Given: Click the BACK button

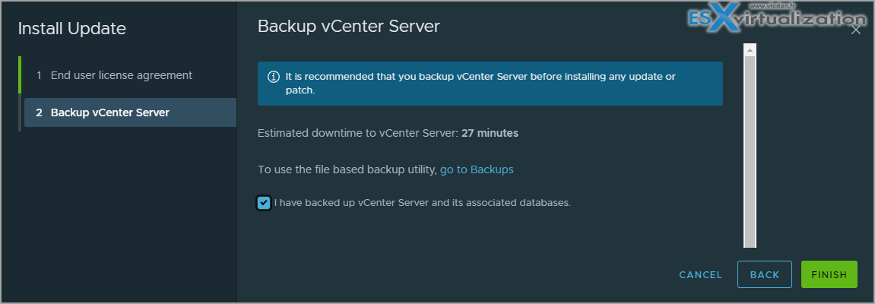Looking at the screenshot, I should (x=765, y=274).
